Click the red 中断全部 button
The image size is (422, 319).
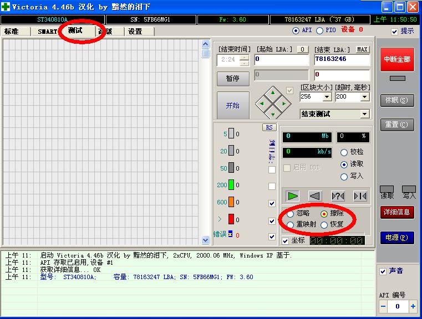pos(397,59)
